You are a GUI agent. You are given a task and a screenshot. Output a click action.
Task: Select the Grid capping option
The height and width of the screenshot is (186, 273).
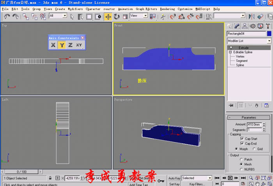pyautogui.click(x=254, y=149)
